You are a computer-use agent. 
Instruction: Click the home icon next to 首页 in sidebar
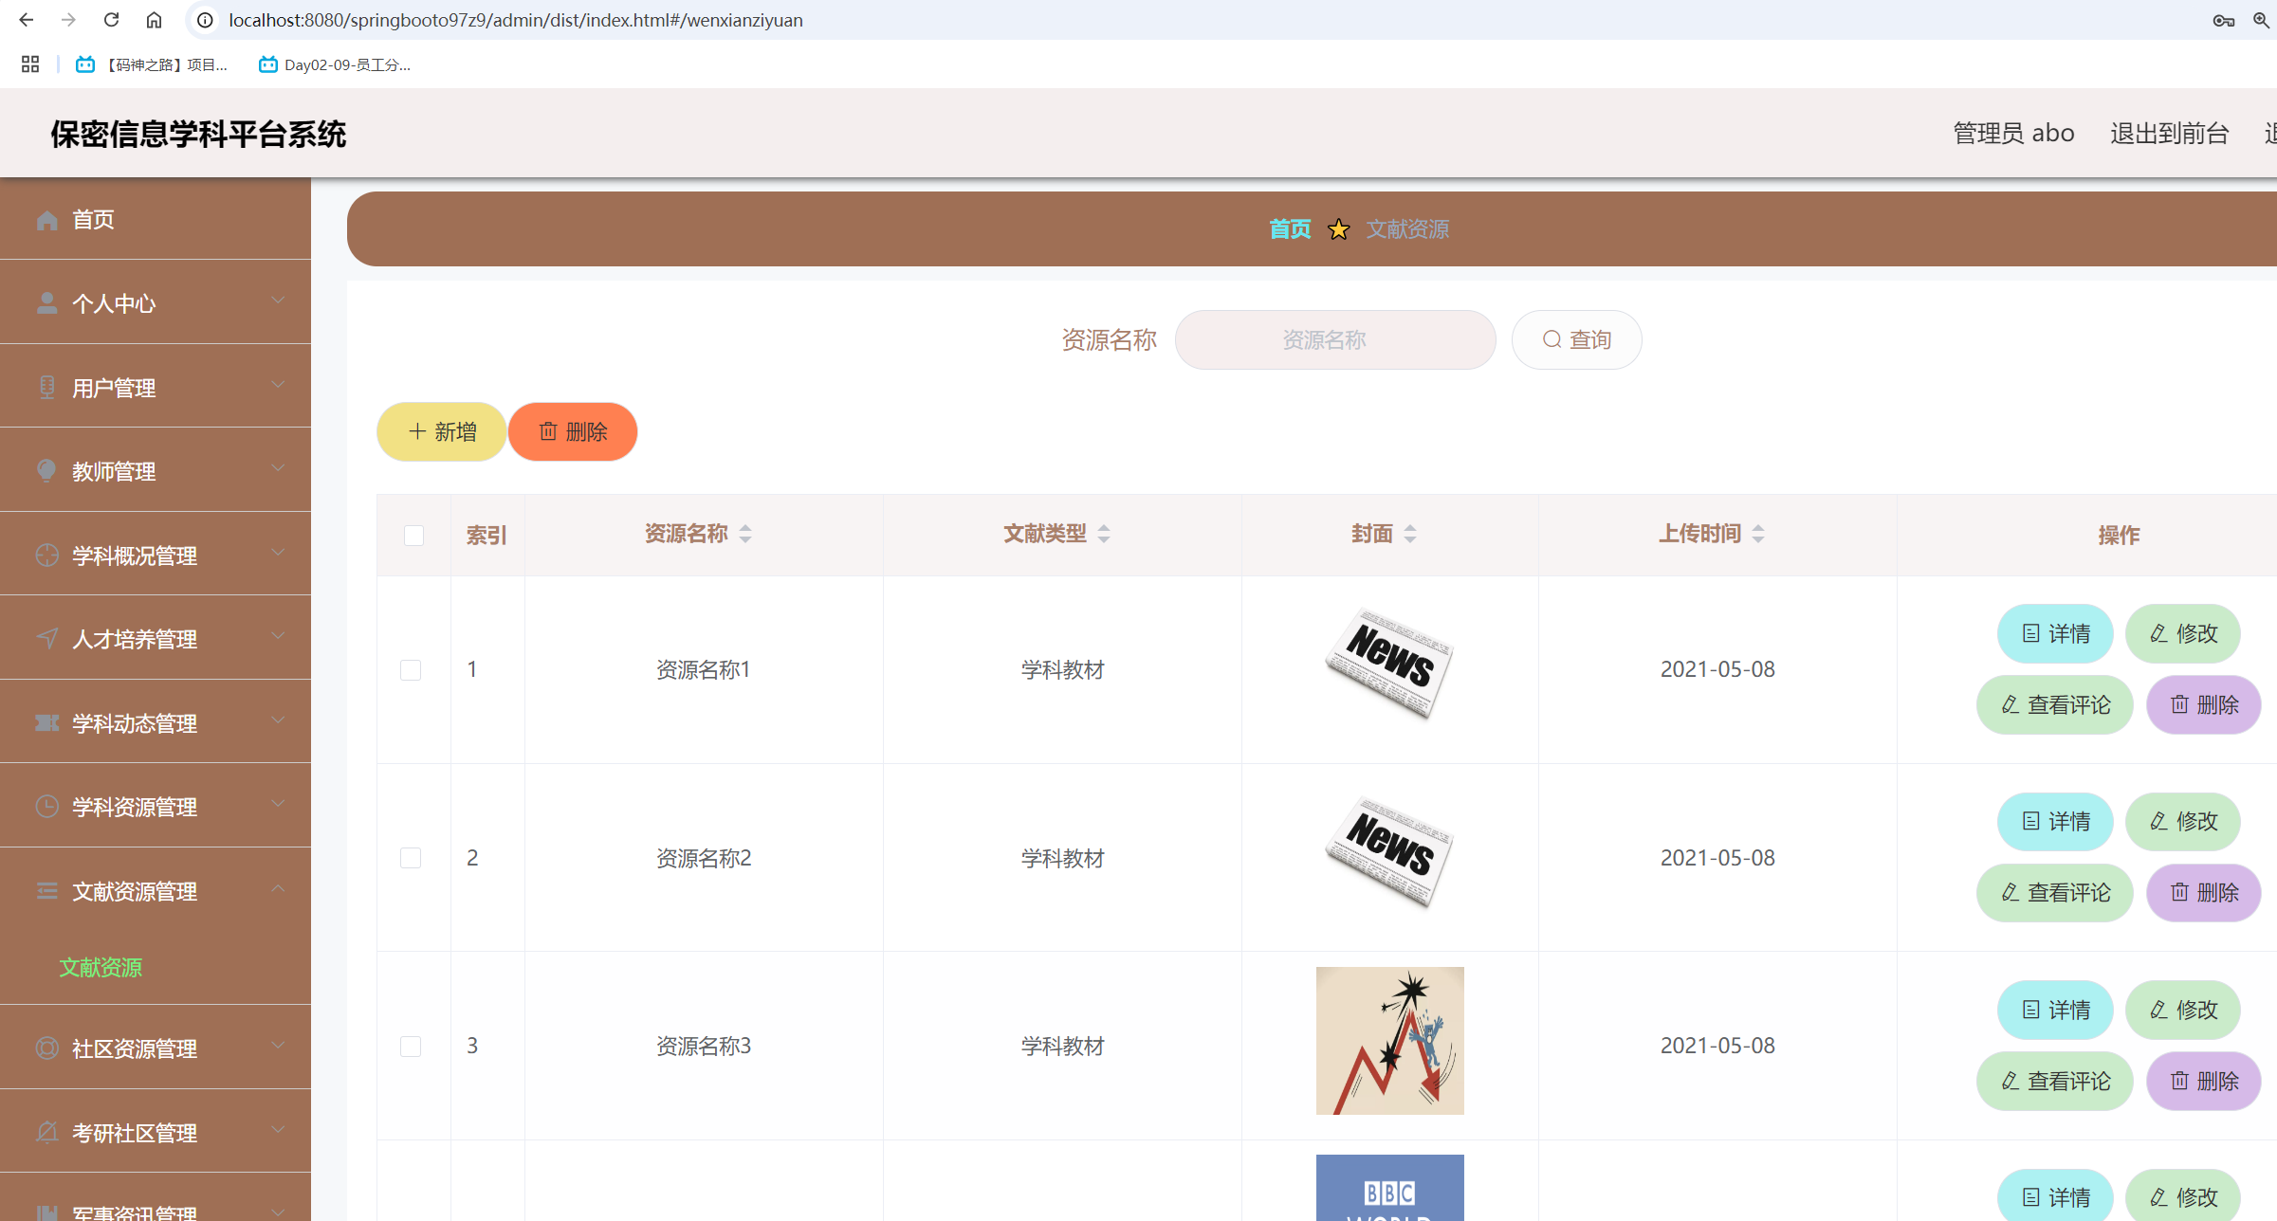pyautogui.click(x=46, y=220)
